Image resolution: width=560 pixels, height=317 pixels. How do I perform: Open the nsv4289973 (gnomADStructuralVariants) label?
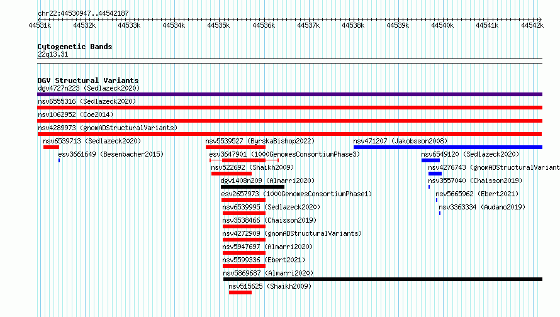(108, 128)
